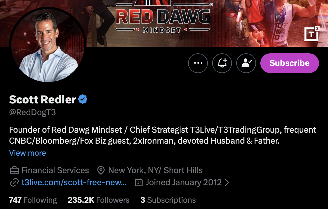Viewport: 328px width, 209px height.
Task: Click the chain link icon
Action: [15, 182]
